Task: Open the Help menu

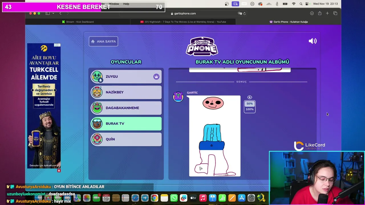Action: pos(126,4)
